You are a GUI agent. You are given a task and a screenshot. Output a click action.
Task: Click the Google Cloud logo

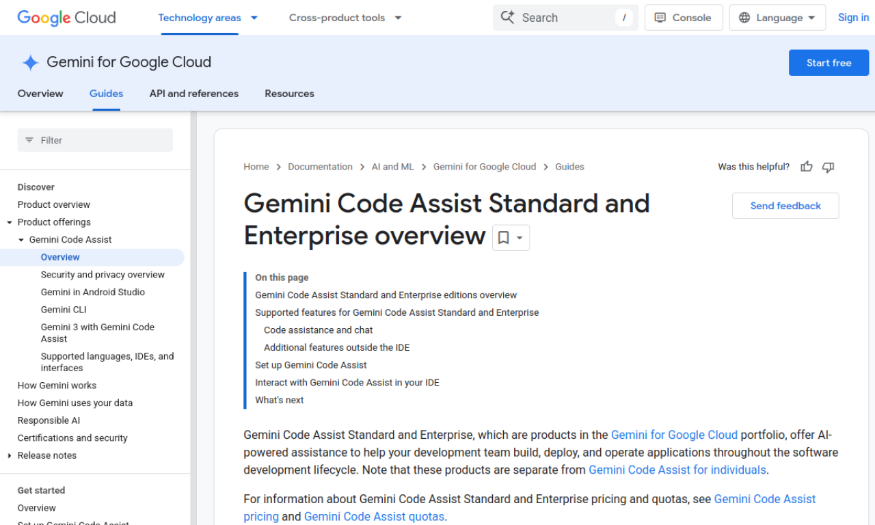pyautogui.click(x=66, y=18)
